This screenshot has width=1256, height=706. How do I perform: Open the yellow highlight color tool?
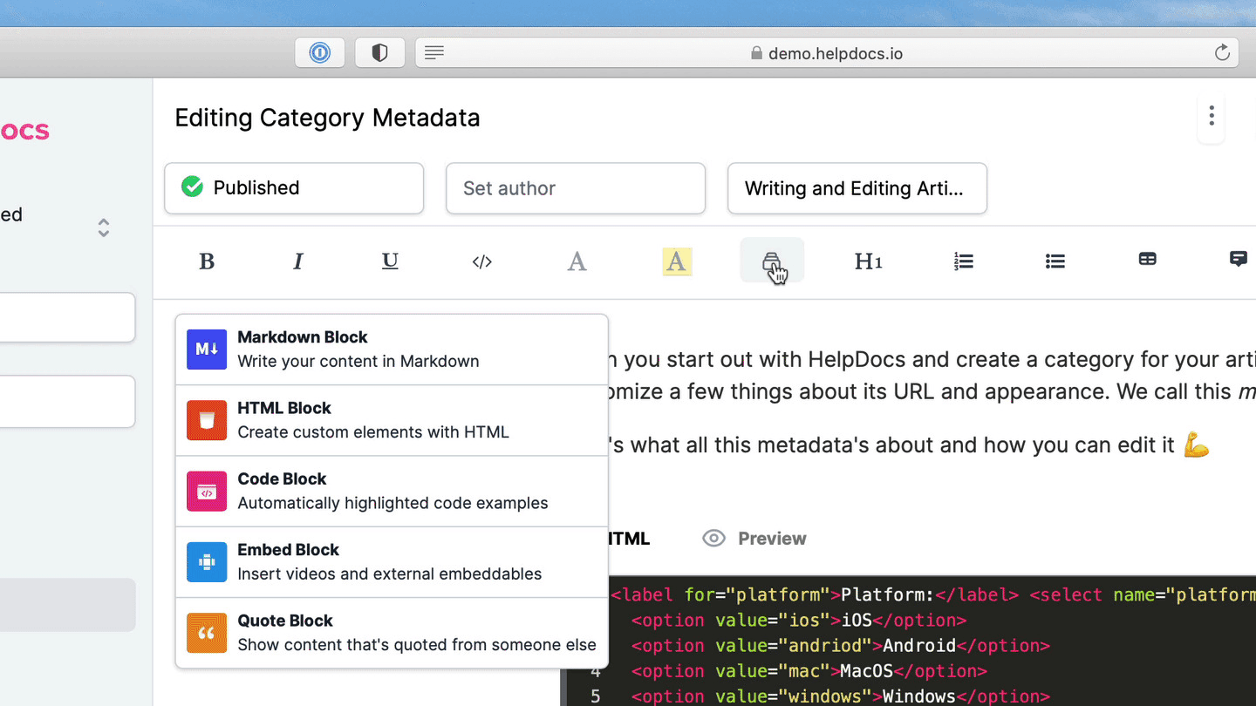pyautogui.click(x=677, y=261)
